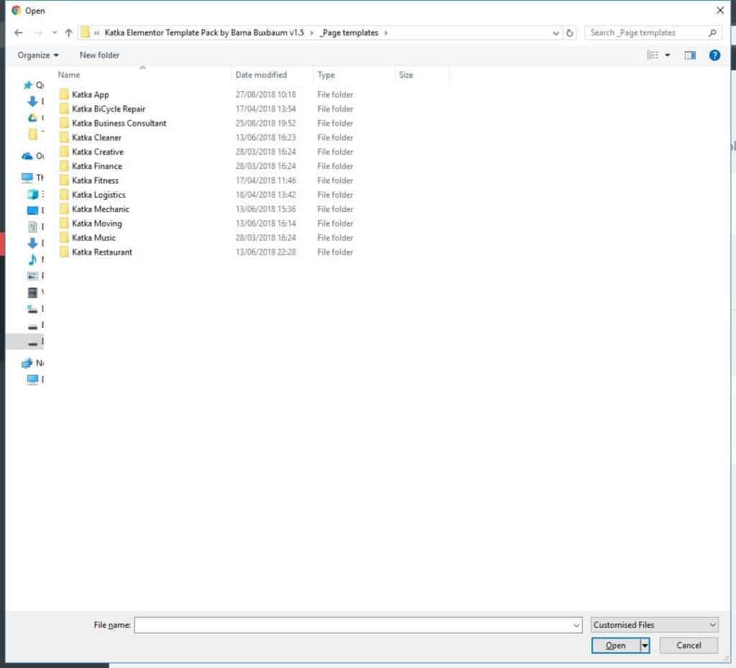Go up one folder level

(68, 33)
